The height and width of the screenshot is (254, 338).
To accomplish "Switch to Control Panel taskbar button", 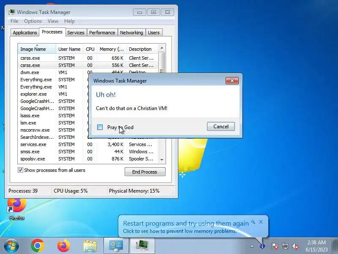I will [x=116, y=246].
